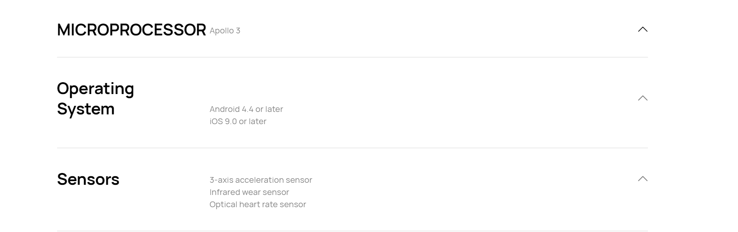Click the 'iOS 9.0 or later' line
Viewport: 738px width, 232px height.
pos(238,121)
